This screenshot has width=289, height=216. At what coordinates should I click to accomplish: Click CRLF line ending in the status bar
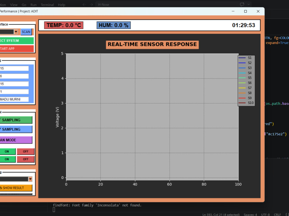coord(277,215)
